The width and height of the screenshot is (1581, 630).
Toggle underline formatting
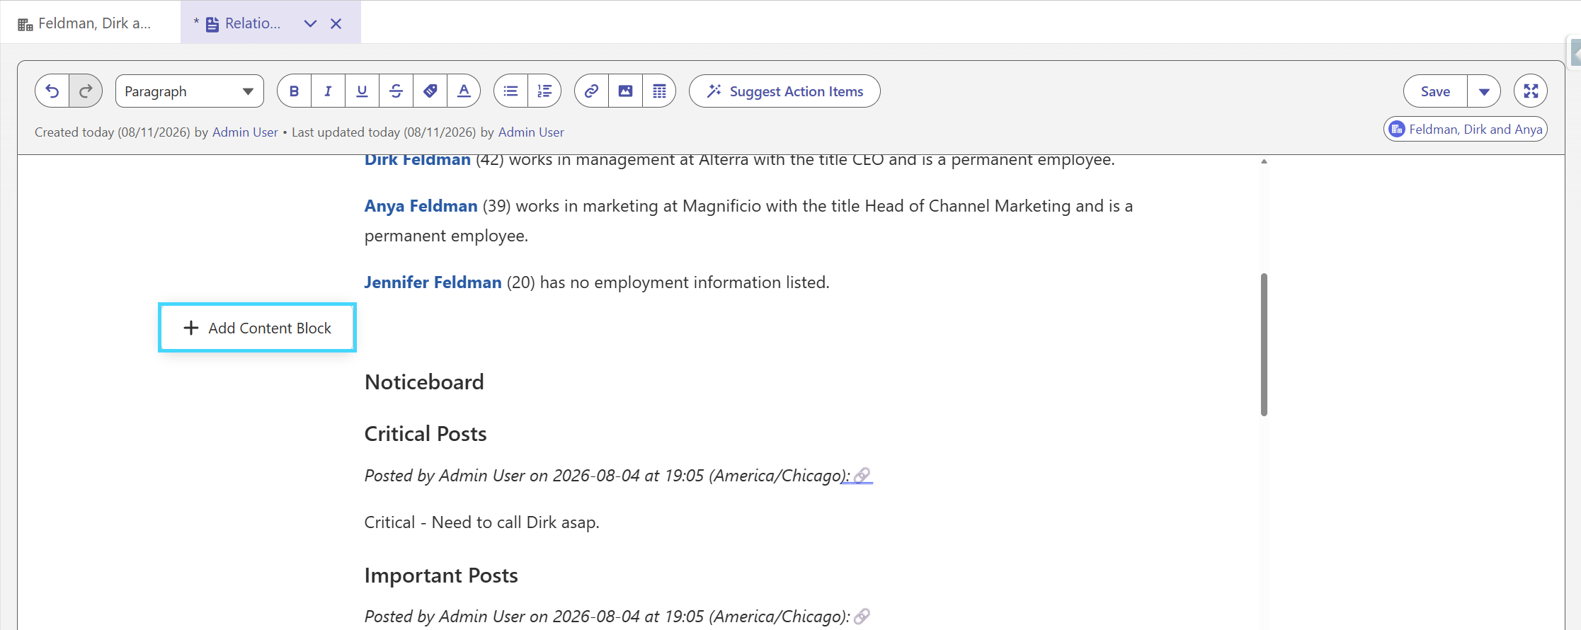pos(362,91)
